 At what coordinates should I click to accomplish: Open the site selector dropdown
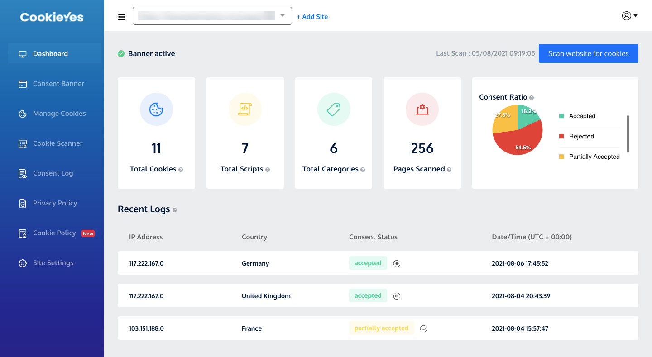[x=212, y=16]
